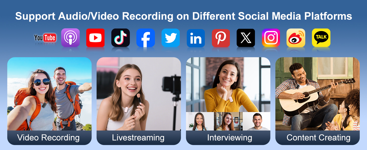Click the makeup livestream photo
The image size is (367, 150).
pos(139,94)
